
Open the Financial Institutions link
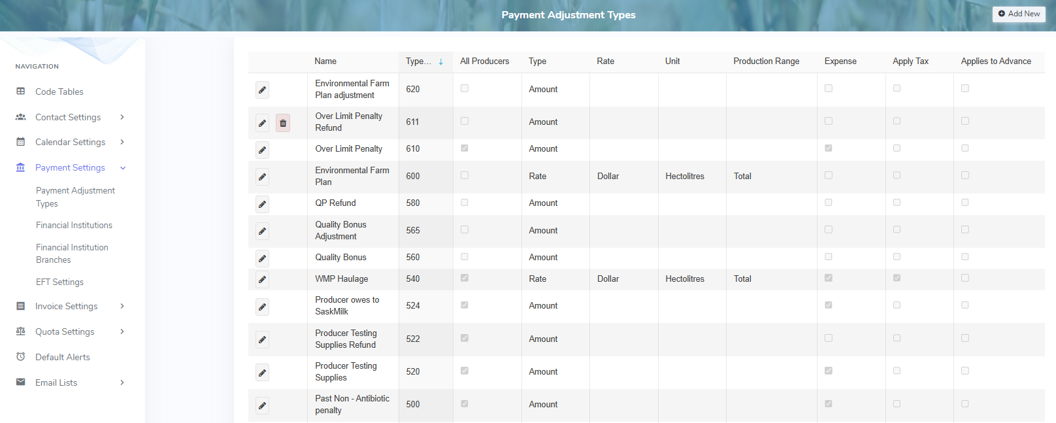pos(74,225)
